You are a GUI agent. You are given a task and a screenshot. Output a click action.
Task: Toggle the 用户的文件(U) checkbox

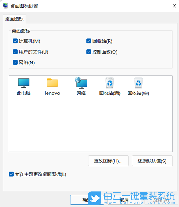15,52
